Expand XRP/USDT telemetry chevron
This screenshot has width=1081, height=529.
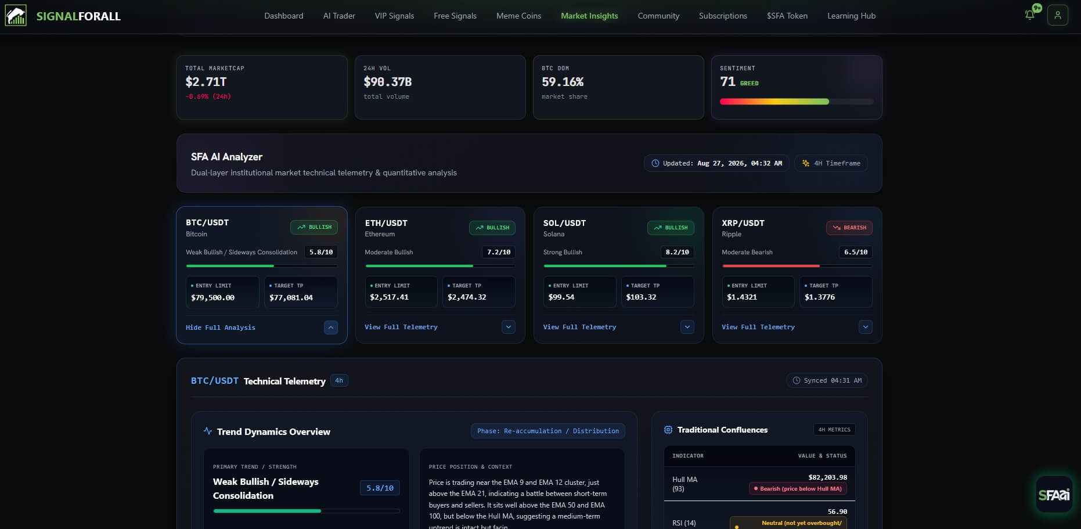pos(866,327)
